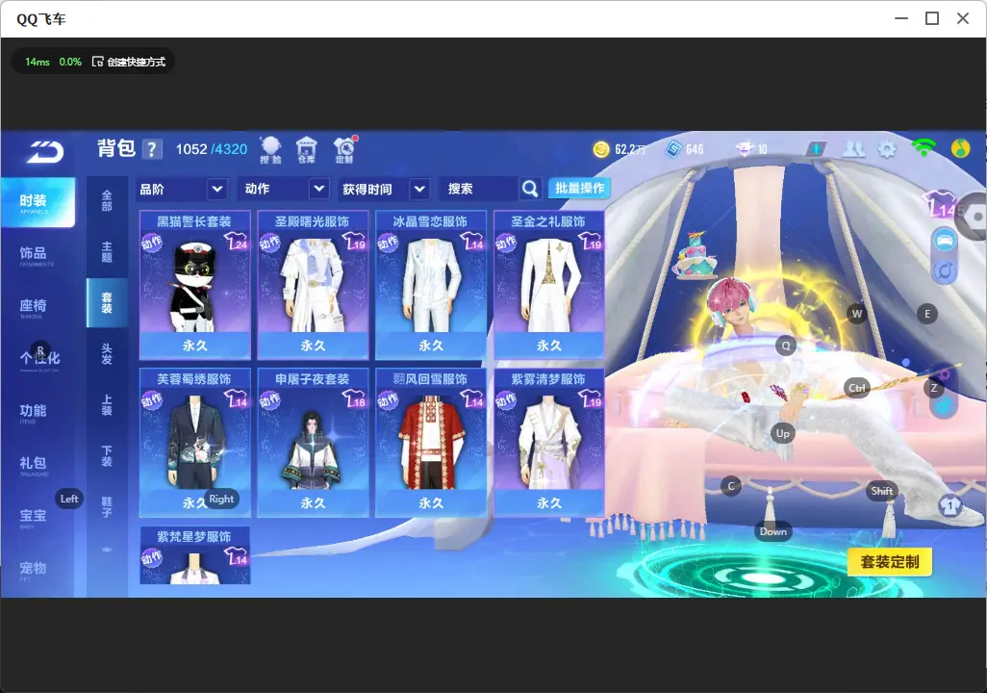Click the blue S coupon currency icon
Viewport: 987px width, 693px height.
click(x=672, y=149)
